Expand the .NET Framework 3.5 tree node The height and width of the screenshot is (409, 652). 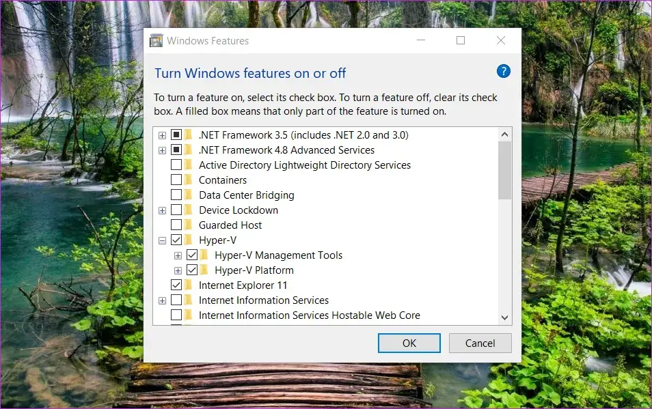pos(162,135)
